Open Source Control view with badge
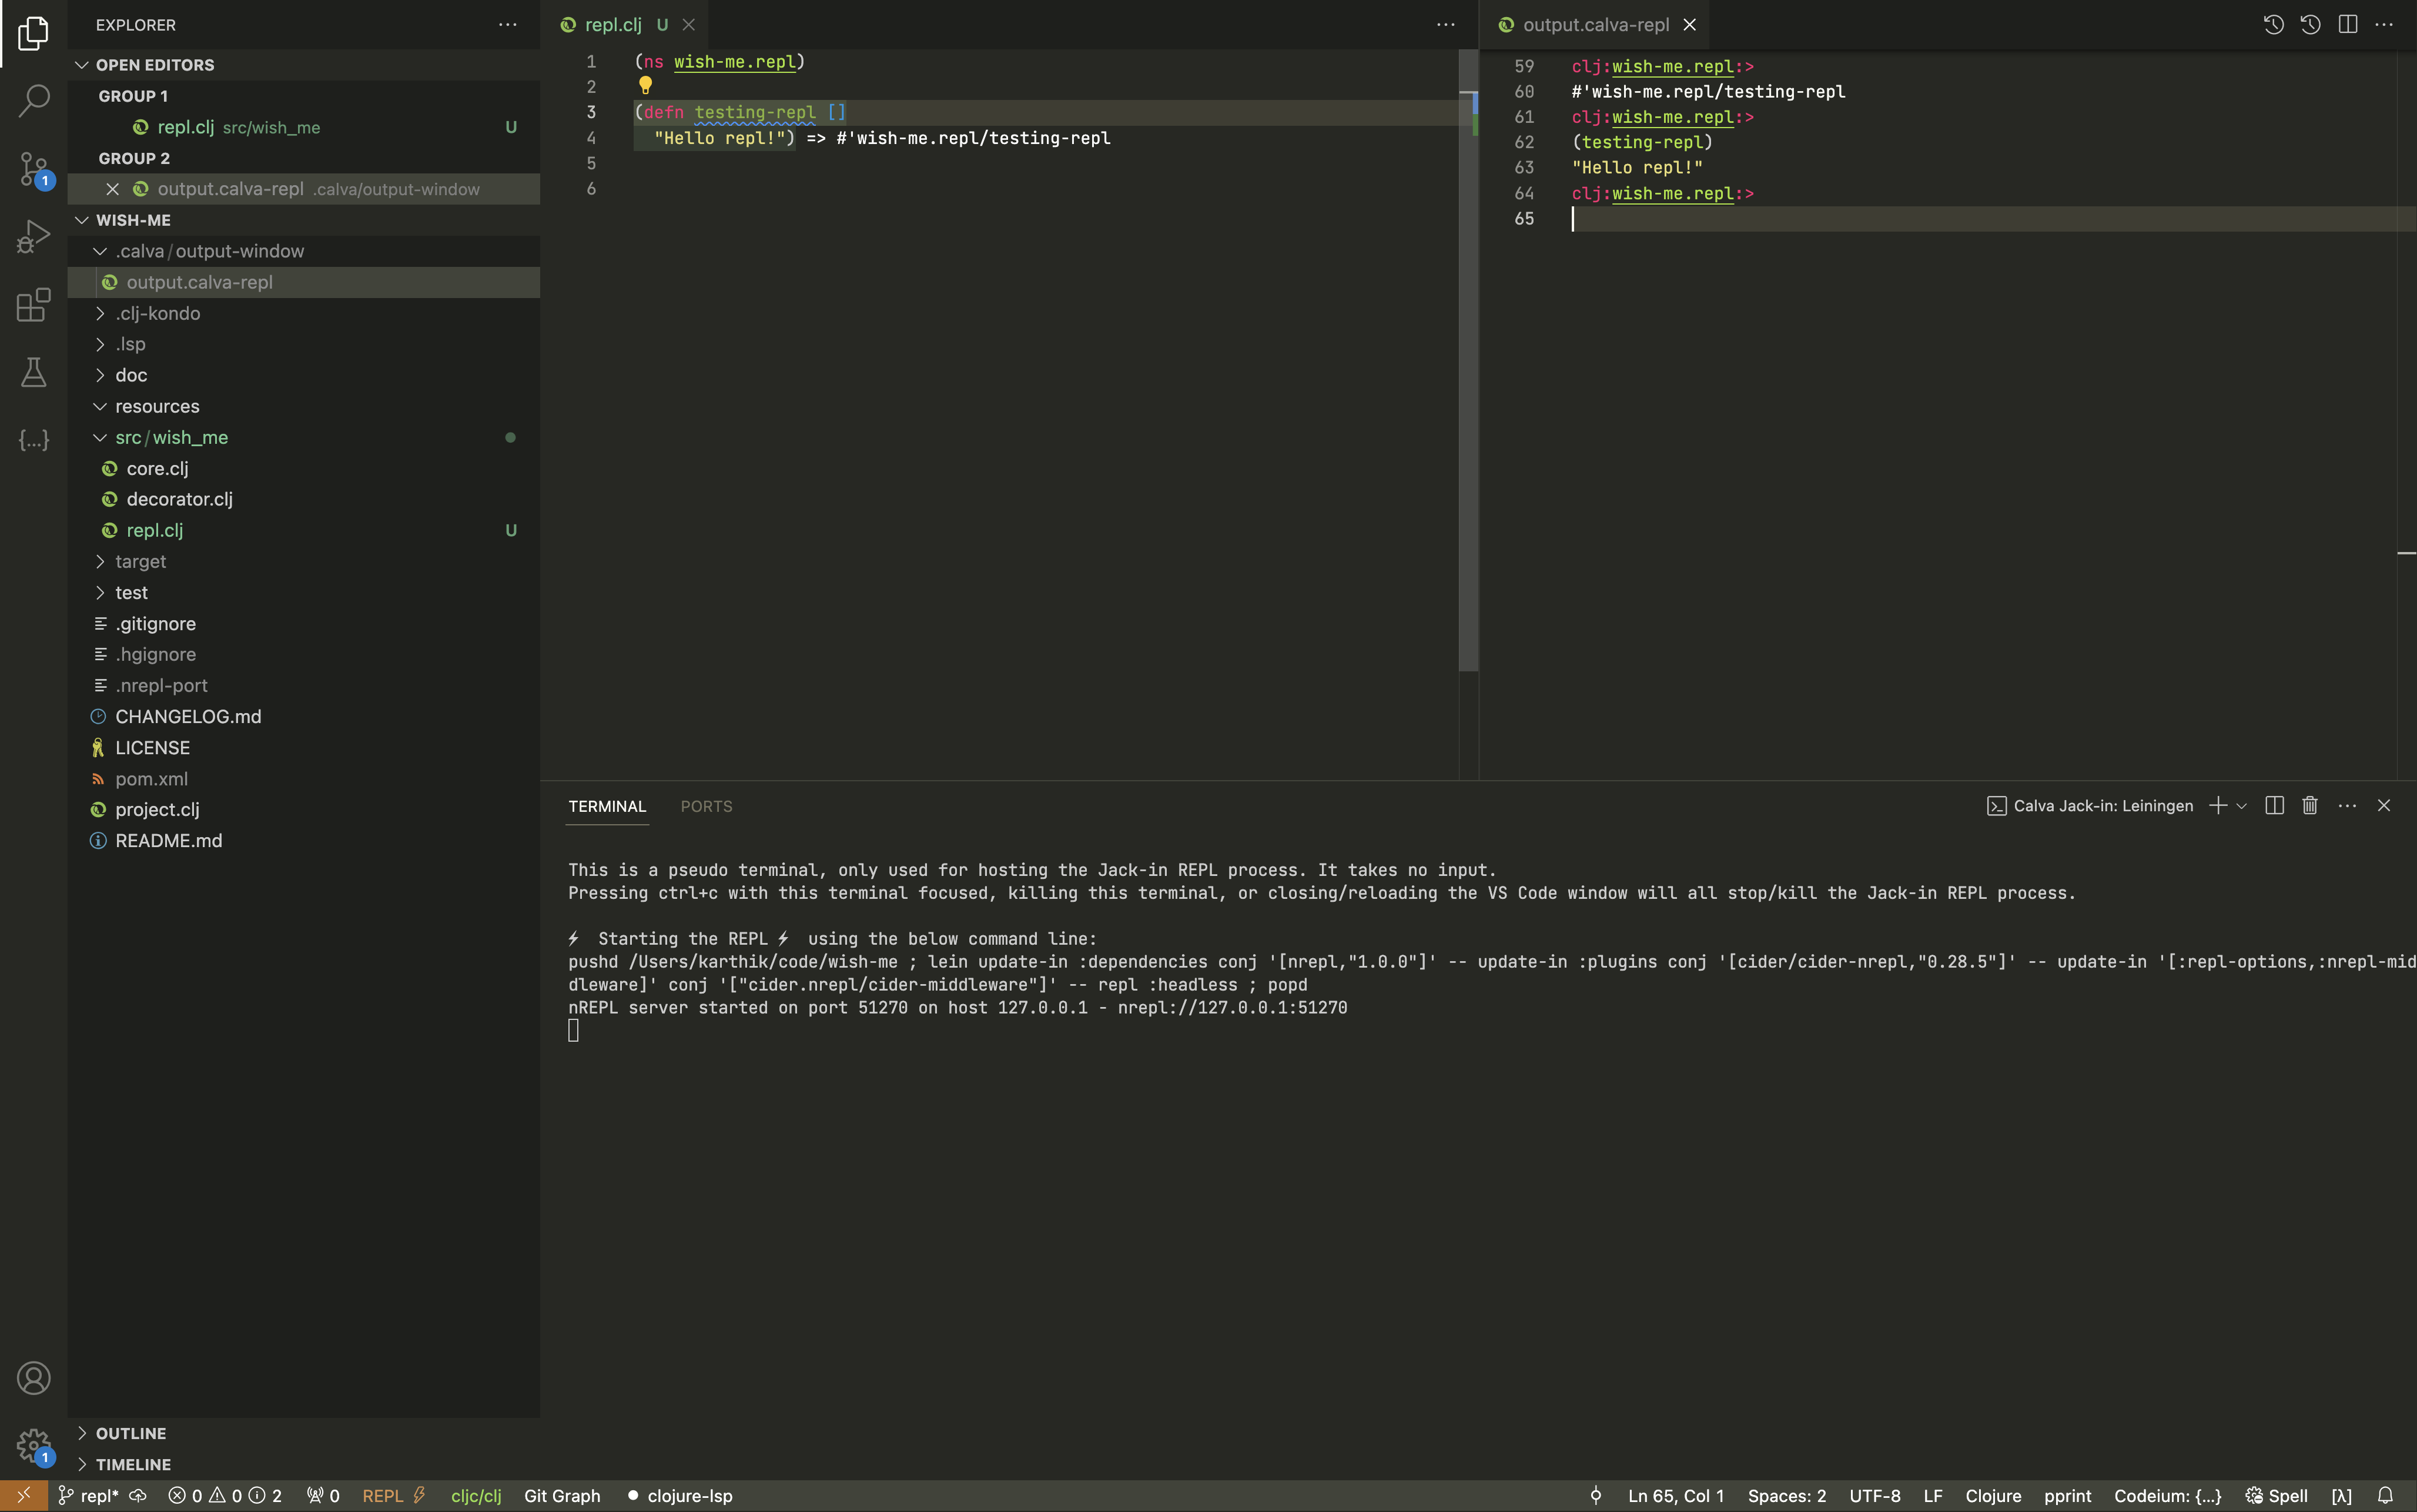2417x1512 pixels. pyautogui.click(x=33, y=170)
